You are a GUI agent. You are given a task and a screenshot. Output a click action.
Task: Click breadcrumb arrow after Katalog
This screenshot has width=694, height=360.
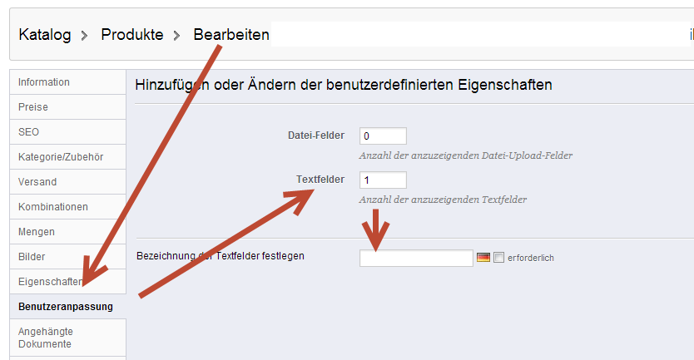click(87, 35)
